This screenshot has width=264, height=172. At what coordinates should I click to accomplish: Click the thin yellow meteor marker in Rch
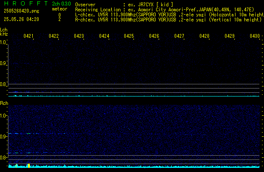click(16, 166)
